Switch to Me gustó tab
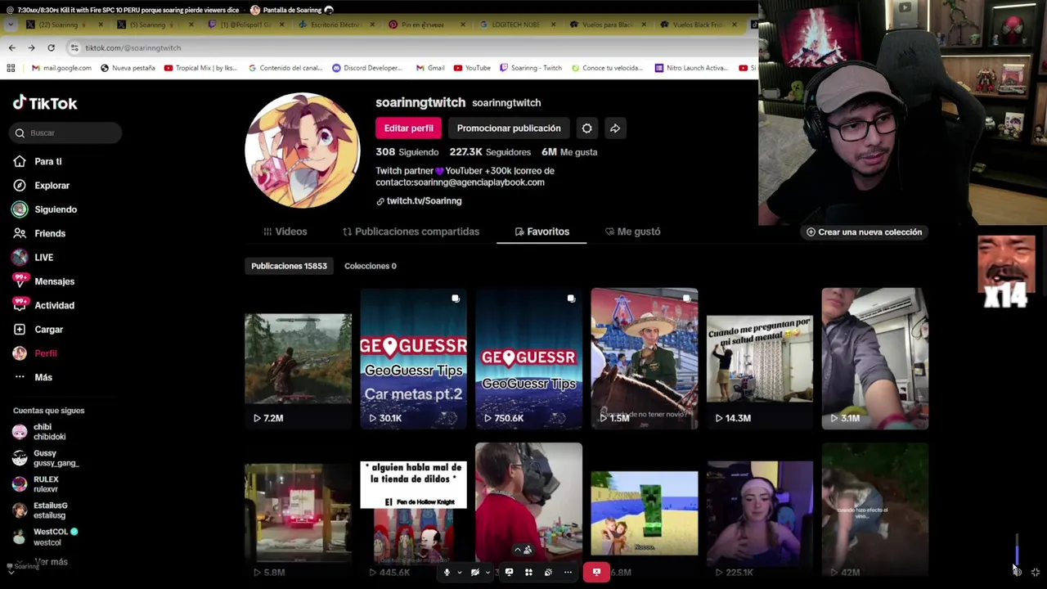Viewport: 1047px width, 589px height. tap(632, 232)
